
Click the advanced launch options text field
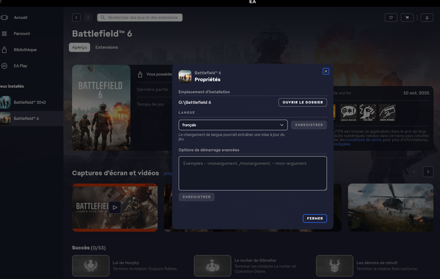(x=252, y=173)
